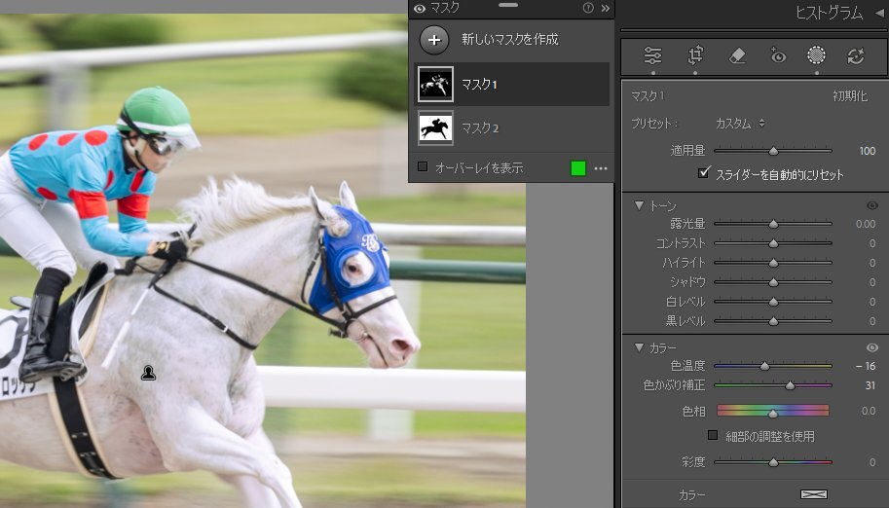Screen dimensions: 889x508
Task: Check the 細部の調整を使用 box
Action: coord(713,436)
